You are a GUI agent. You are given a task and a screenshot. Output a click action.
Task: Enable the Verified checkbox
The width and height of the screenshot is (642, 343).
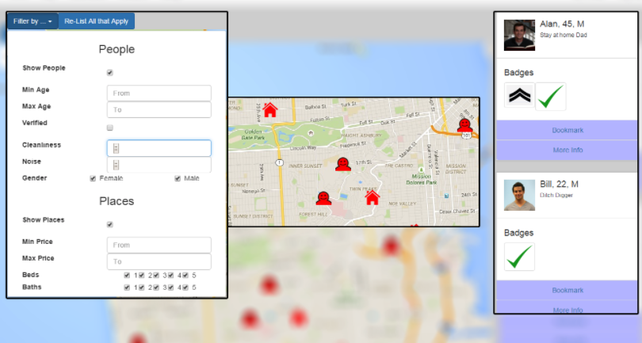pos(109,128)
